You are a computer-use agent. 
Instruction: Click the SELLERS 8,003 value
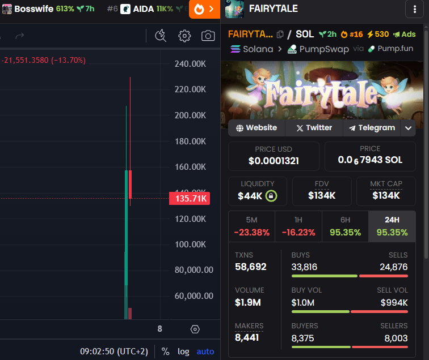pyautogui.click(x=396, y=338)
